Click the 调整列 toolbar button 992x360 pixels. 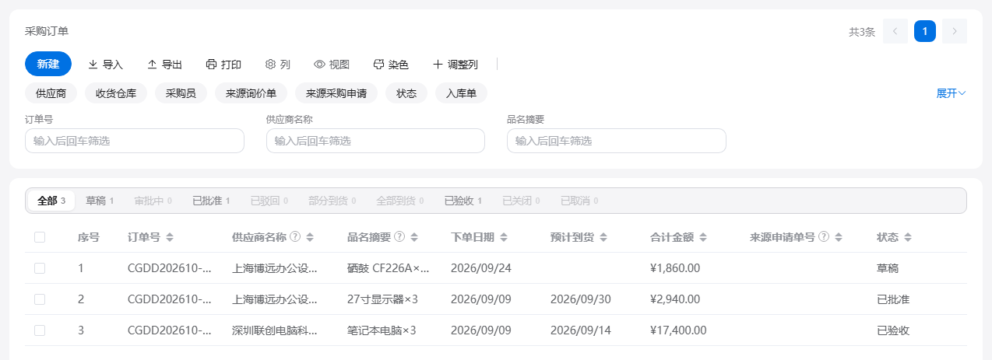tap(456, 65)
